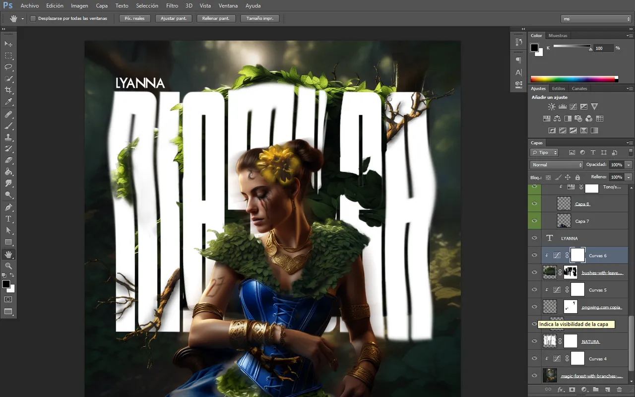Click the 'Ajustar pant.' button
Screen dimensions: 635x397
174,18
